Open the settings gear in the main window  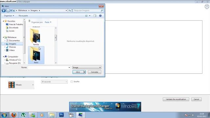pyautogui.click(x=207, y=7)
